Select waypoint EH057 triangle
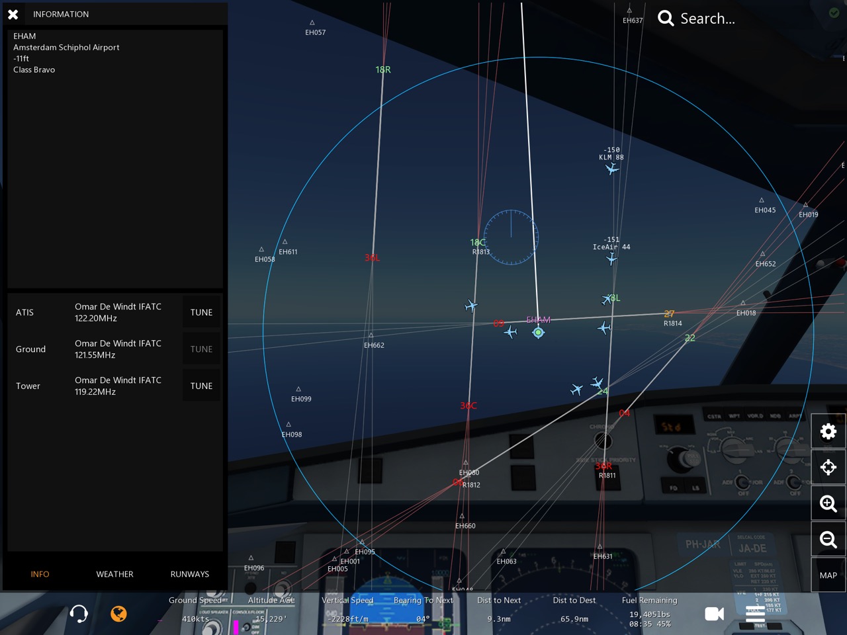The height and width of the screenshot is (635, 847). pos(312,22)
